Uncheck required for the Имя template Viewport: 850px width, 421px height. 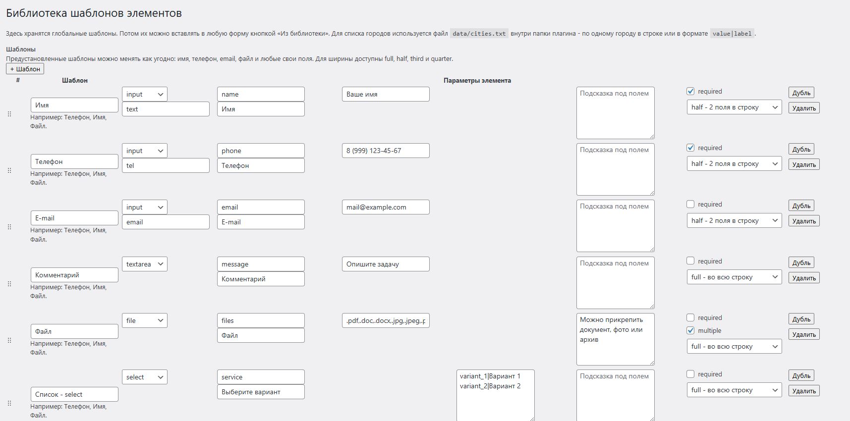click(690, 91)
